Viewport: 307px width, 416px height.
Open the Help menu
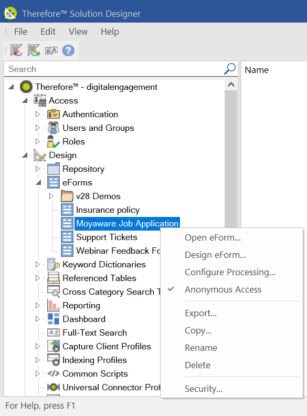pos(110,32)
